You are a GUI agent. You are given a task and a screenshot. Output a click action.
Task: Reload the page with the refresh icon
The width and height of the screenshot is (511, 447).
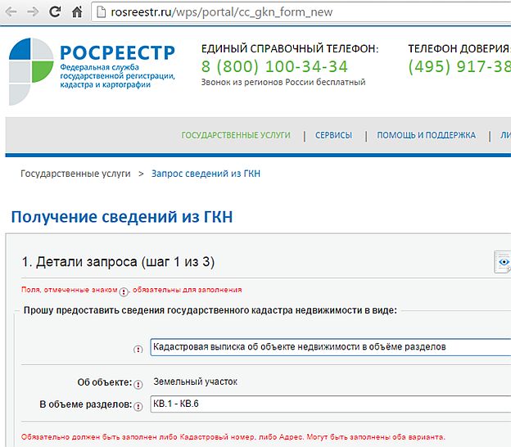tap(54, 12)
